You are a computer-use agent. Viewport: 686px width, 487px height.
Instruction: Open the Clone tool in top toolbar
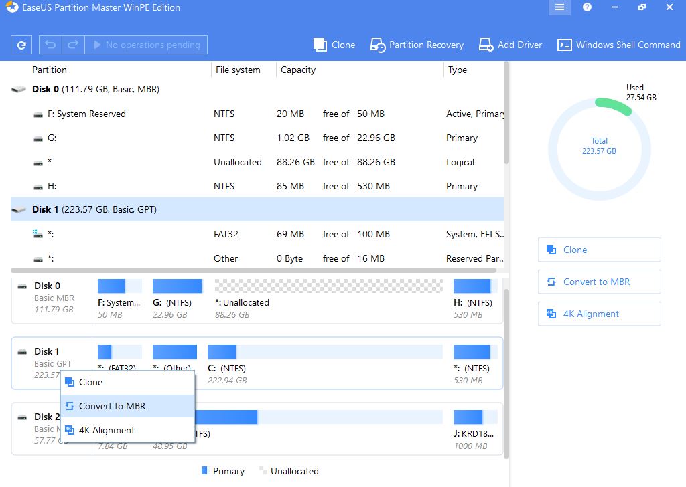[x=334, y=45]
